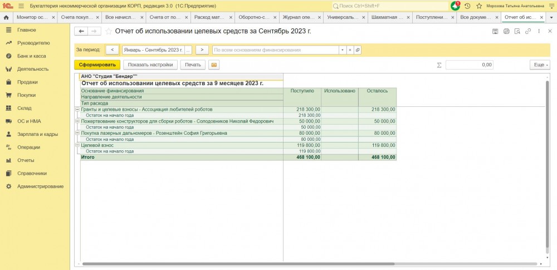Open notifications bell with red badge

coord(456,6)
